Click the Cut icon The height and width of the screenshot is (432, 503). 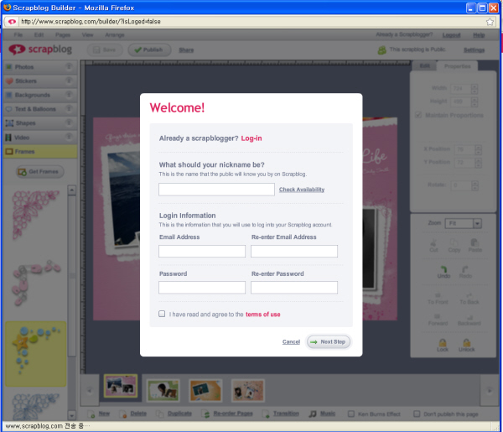tap(433, 246)
